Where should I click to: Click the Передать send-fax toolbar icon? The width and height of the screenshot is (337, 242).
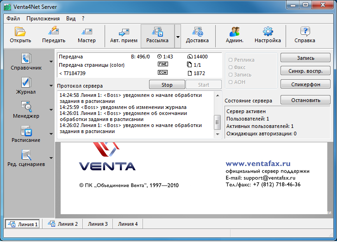pyautogui.click(x=54, y=31)
